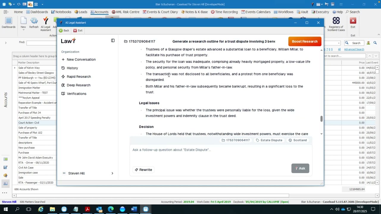Click the Rewrite button
Image resolution: width=381 pixels, height=214 pixels.
[x=143, y=170]
